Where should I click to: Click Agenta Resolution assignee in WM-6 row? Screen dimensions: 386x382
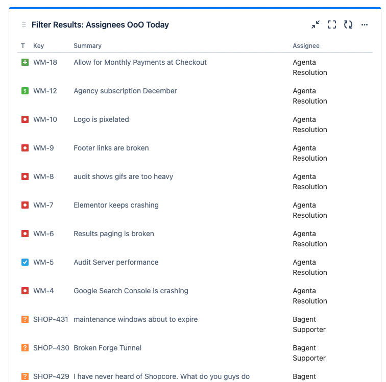coord(310,239)
